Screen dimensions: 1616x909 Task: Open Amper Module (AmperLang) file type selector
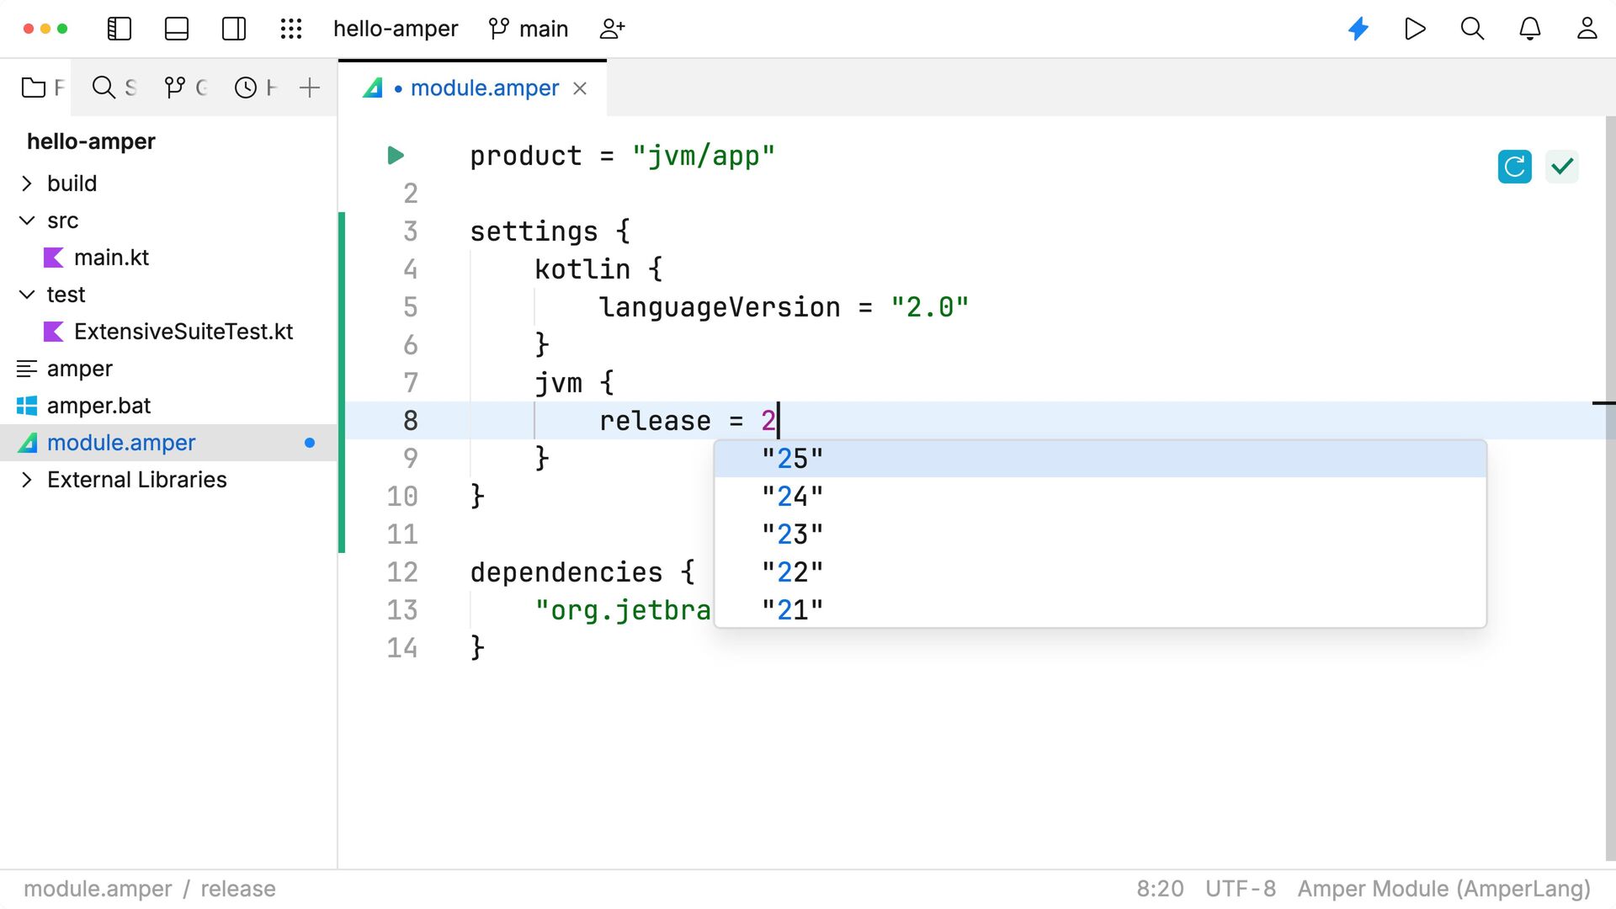point(1444,889)
